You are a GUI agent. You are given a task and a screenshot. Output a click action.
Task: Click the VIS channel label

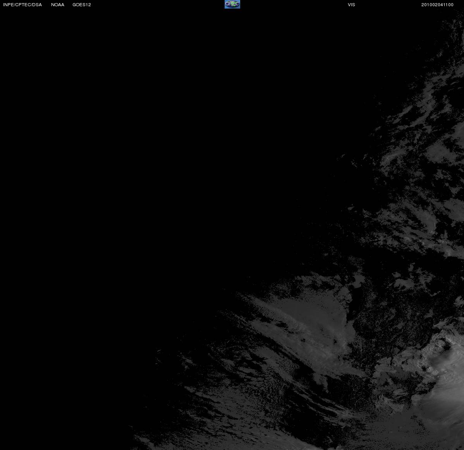click(352, 5)
